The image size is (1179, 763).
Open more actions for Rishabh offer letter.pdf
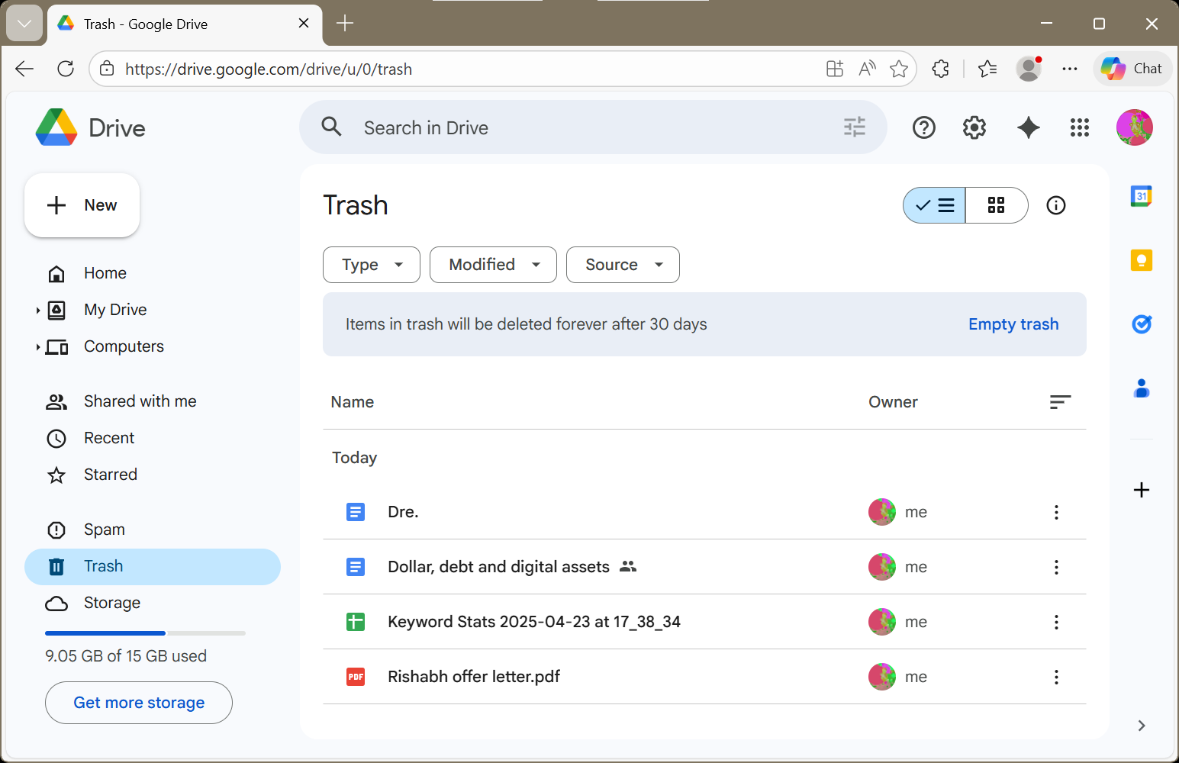point(1056,677)
